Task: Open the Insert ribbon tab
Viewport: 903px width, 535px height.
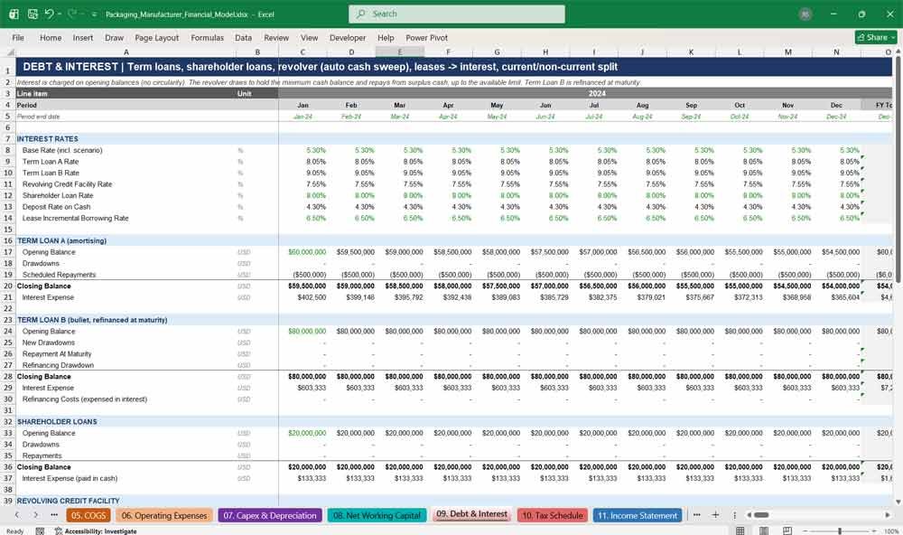Action: click(x=83, y=37)
